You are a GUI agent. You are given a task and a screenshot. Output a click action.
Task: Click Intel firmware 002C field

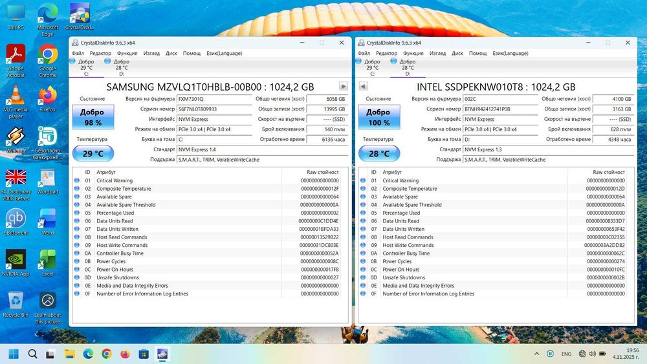(x=500, y=98)
